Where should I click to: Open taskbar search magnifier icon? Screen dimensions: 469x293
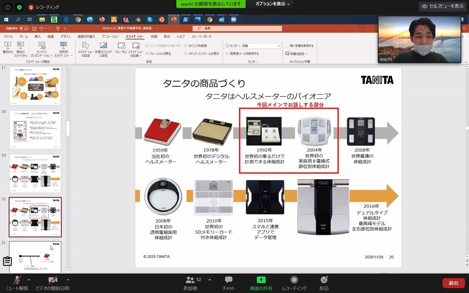(x=18, y=20)
